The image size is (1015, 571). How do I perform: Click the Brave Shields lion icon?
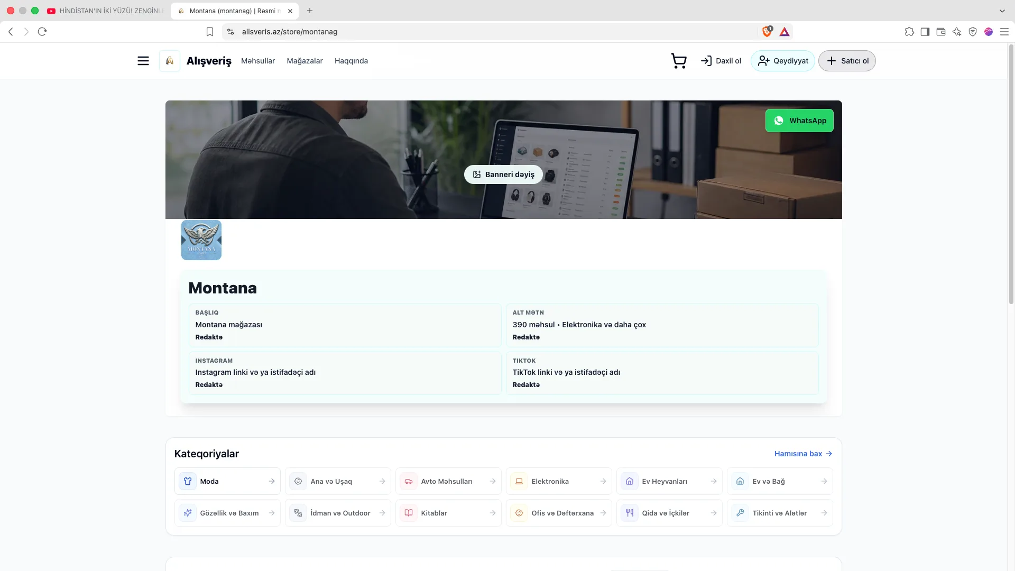click(767, 32)
